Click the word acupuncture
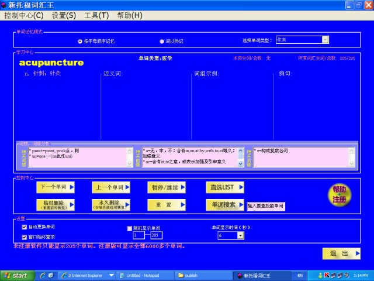 [x=51, y=63]
